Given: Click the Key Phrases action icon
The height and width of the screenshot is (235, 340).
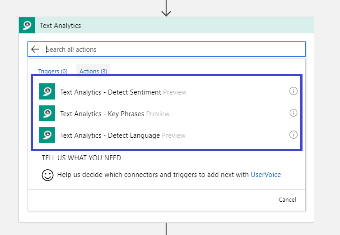Looking at the screenshot, I should pyautogui.click(x=47, y=113).
